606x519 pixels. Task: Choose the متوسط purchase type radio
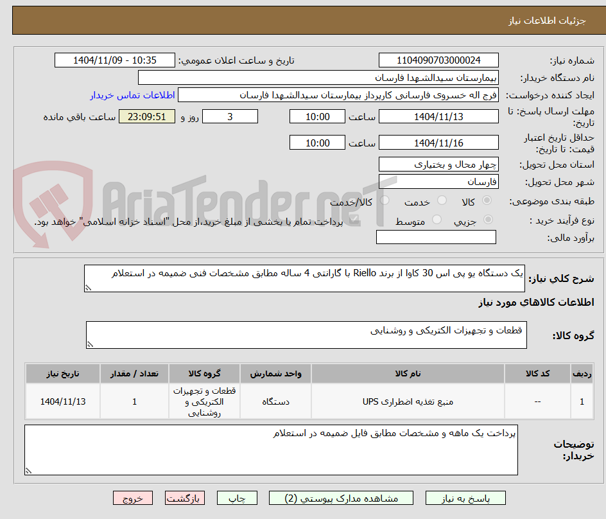tap(437, 220)
